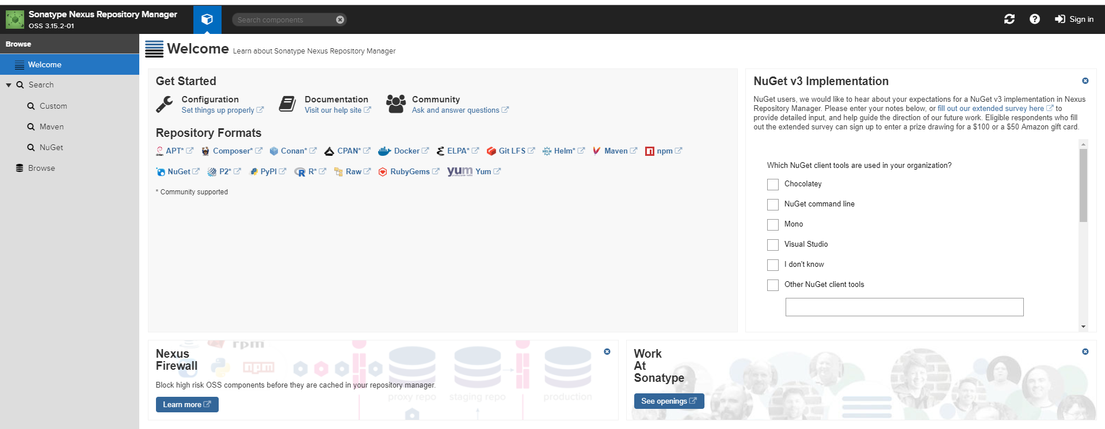The image size is (1105, 429).
Task: Open Visit our help site link
Action: point(337,110)
